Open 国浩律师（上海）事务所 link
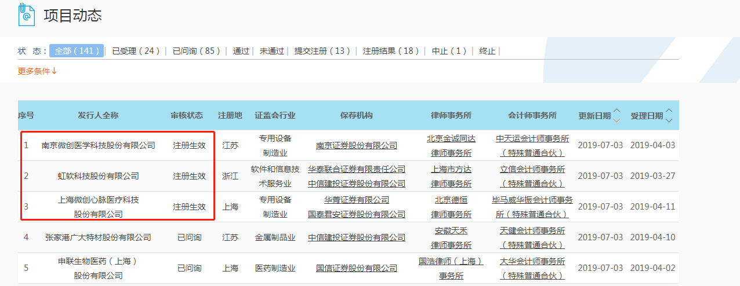 pyautogui.click(x=451, y=268)
